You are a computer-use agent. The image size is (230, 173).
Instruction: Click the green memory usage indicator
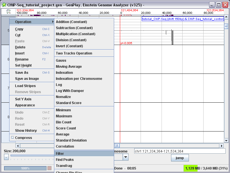tap(190, 168)
